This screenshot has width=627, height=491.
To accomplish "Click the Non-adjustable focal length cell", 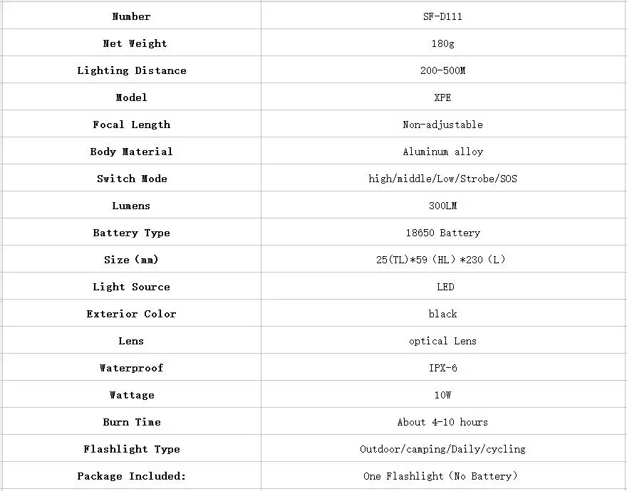I will 443,124.
